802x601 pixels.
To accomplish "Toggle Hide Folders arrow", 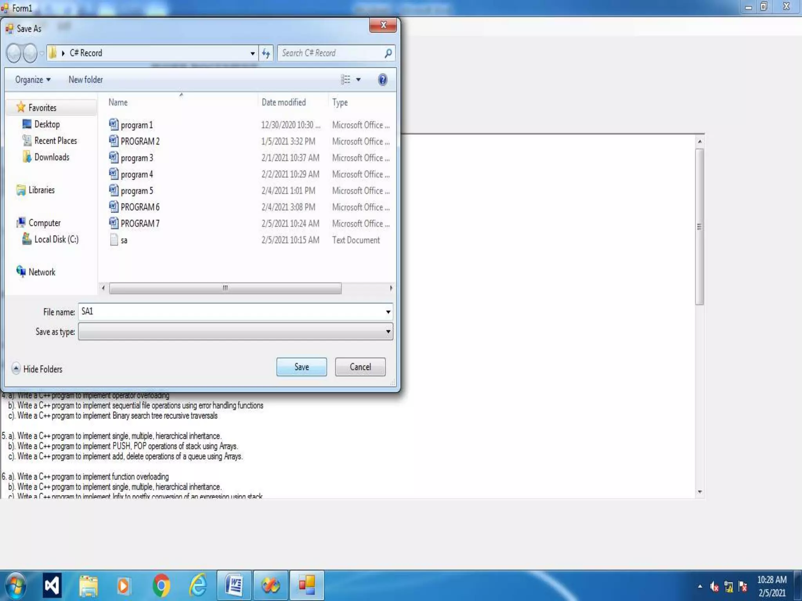I will pos(16,369).
